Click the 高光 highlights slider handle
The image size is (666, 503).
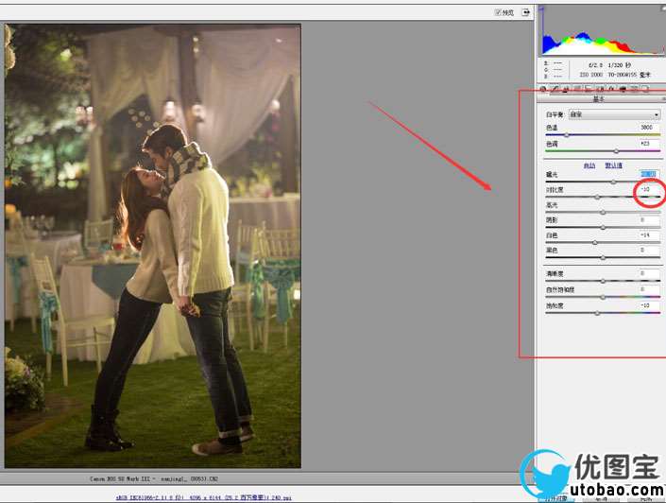pyautogui.click(x=603, y=212)
